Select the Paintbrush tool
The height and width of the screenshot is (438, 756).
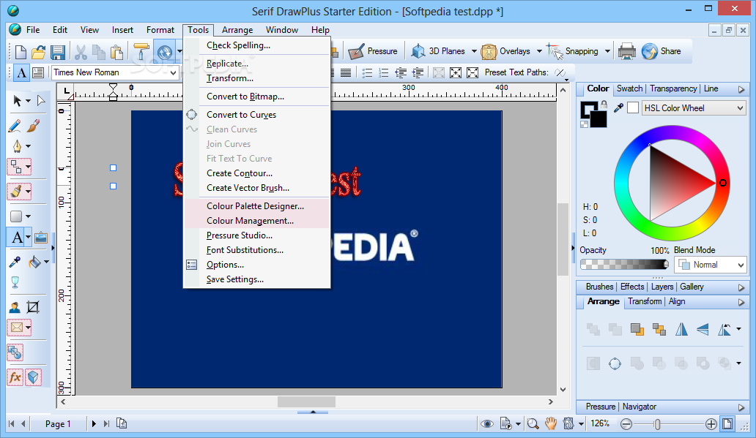[33, 126]
